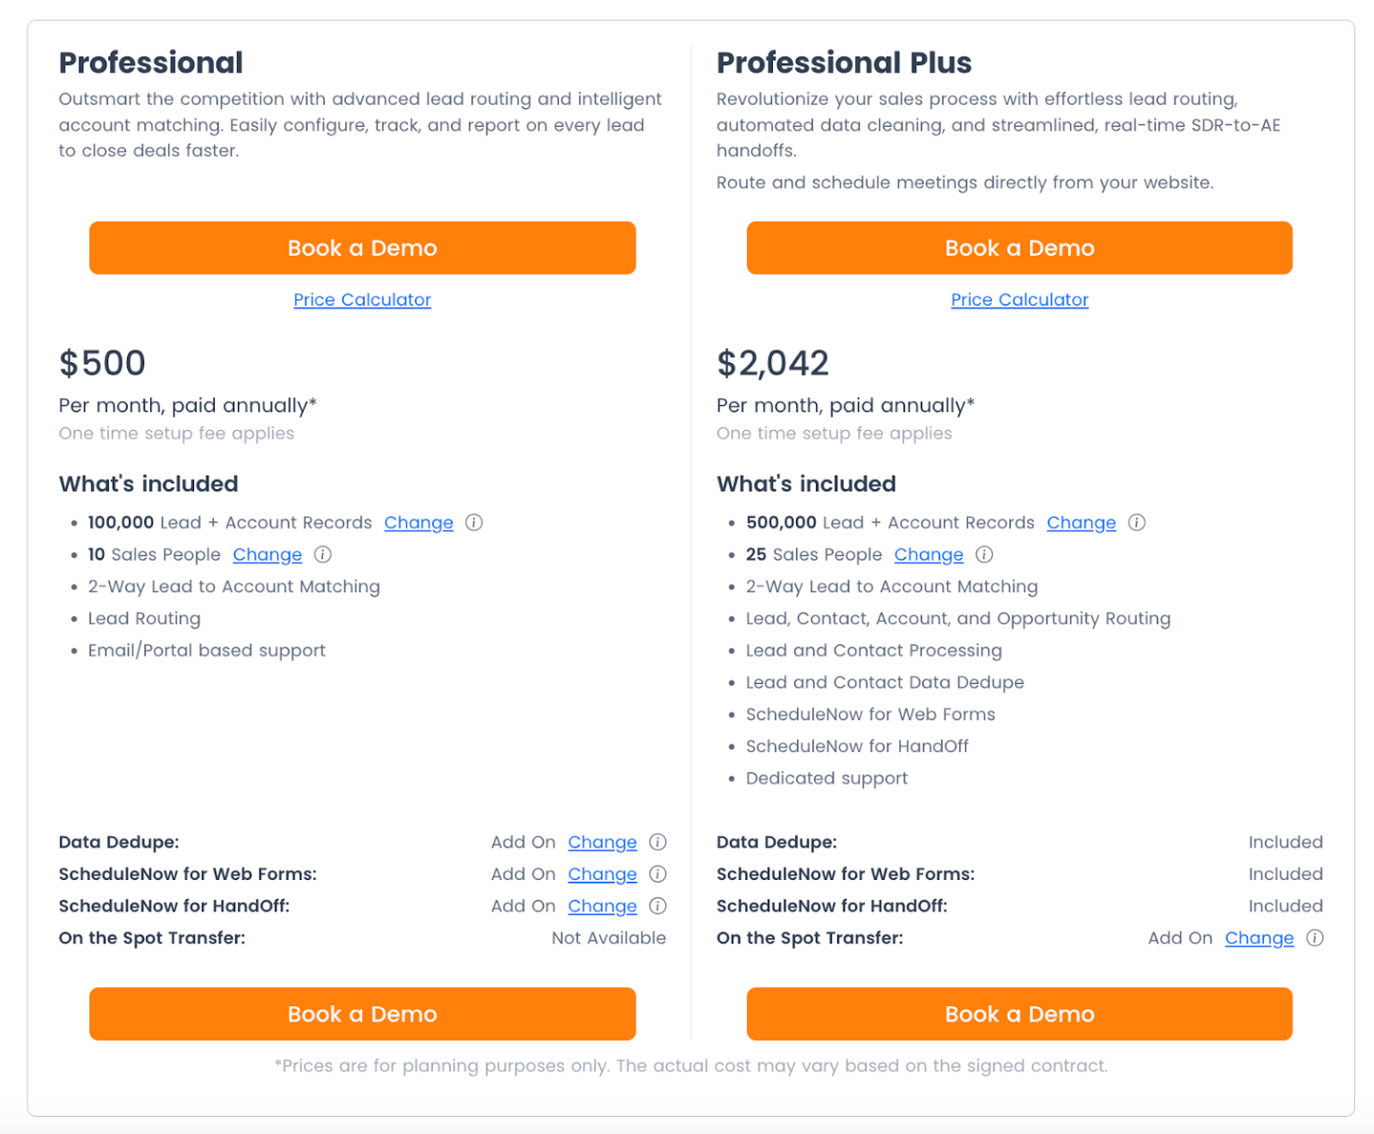Change ScheduleNow for Web Forms add-on for Professional
Viewport: 1374px width, 1134px height.
click(x=602, y=874)
